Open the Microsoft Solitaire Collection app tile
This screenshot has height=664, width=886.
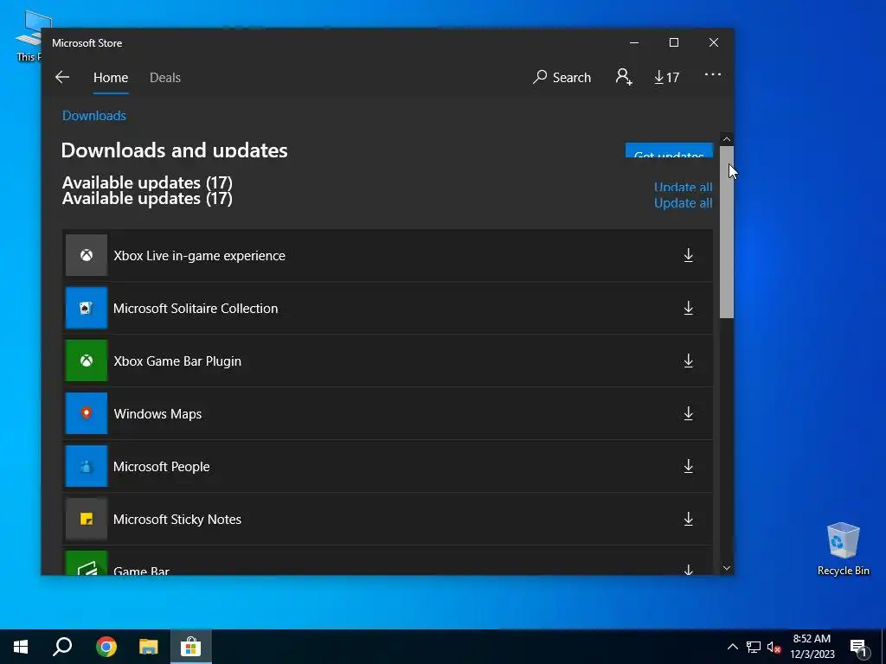(87, 308)
